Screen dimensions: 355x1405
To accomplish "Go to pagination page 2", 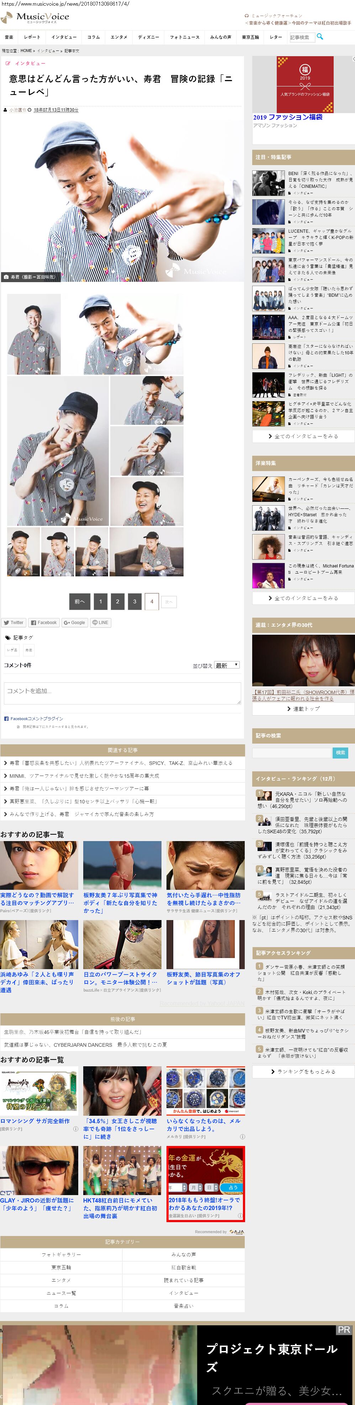I will coord(117,601).
